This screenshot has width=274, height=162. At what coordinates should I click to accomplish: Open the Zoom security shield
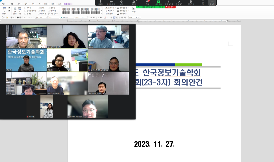click(121, 2)
